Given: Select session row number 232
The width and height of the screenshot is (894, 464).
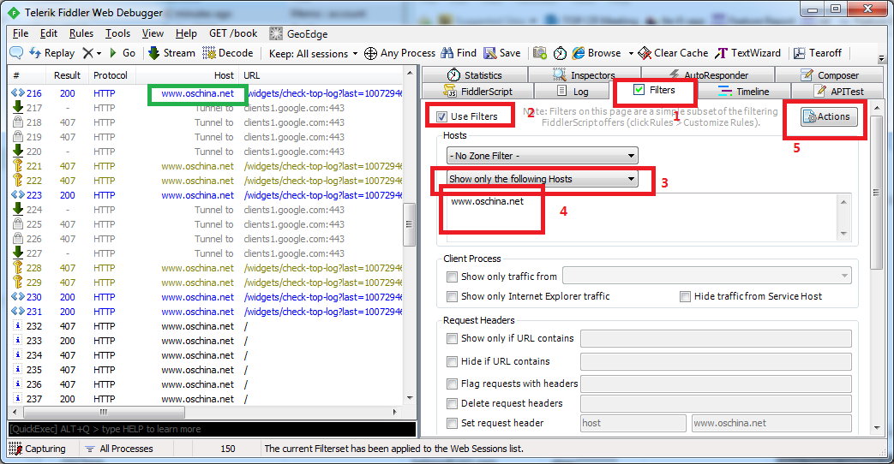Looking at the screenshot, I should click(x=207, y=326).
